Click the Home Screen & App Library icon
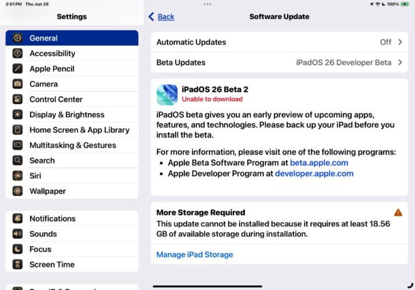 pos(18,130)
